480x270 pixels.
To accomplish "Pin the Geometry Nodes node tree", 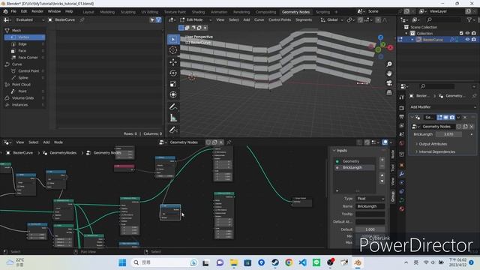I will pos(229,142).
